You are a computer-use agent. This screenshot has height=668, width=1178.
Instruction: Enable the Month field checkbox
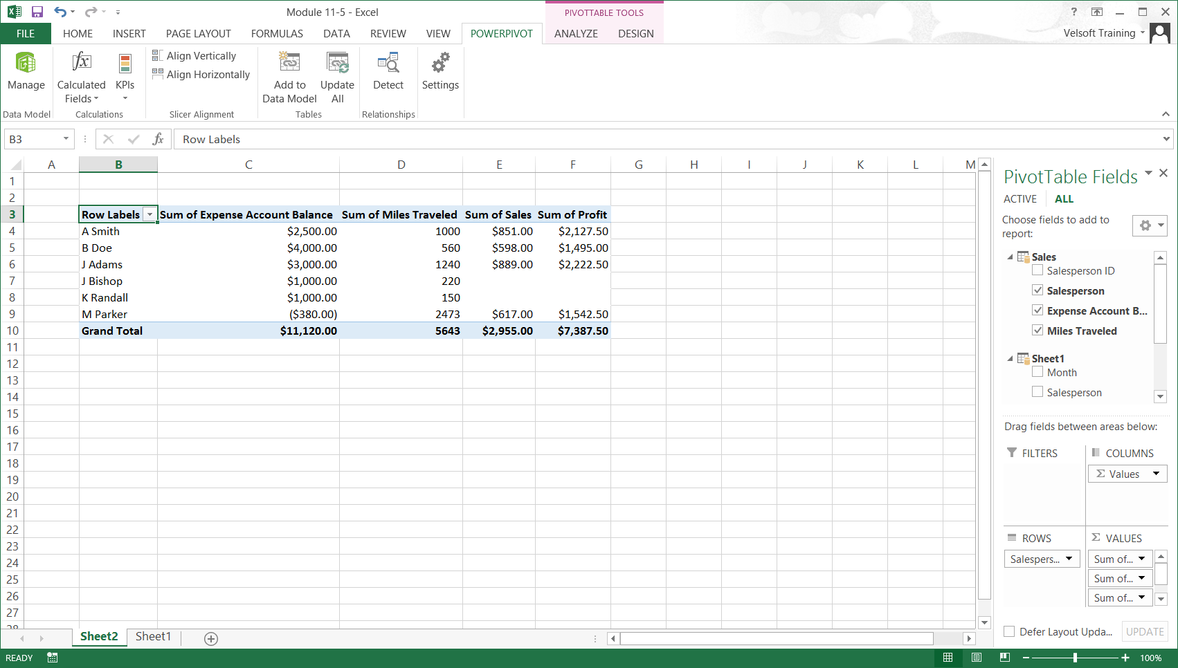pos(1037,371)
